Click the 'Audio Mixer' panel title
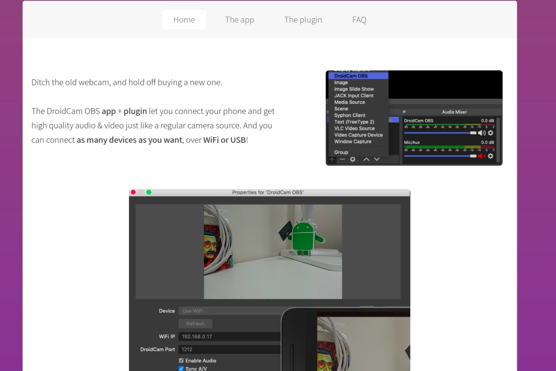 point(454,112)
